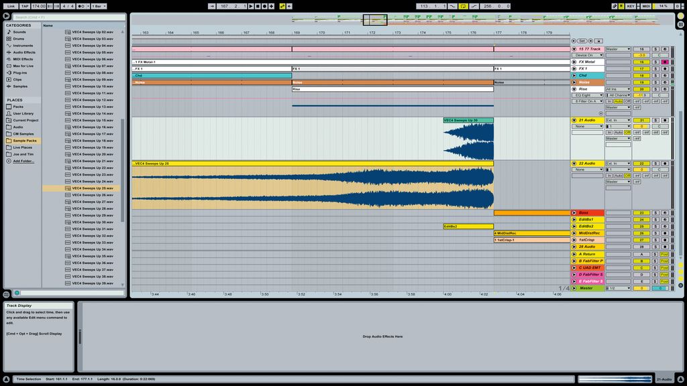Open the All Ins input chooser on Rise
The image size is (687, 386).
pos(617,89)
